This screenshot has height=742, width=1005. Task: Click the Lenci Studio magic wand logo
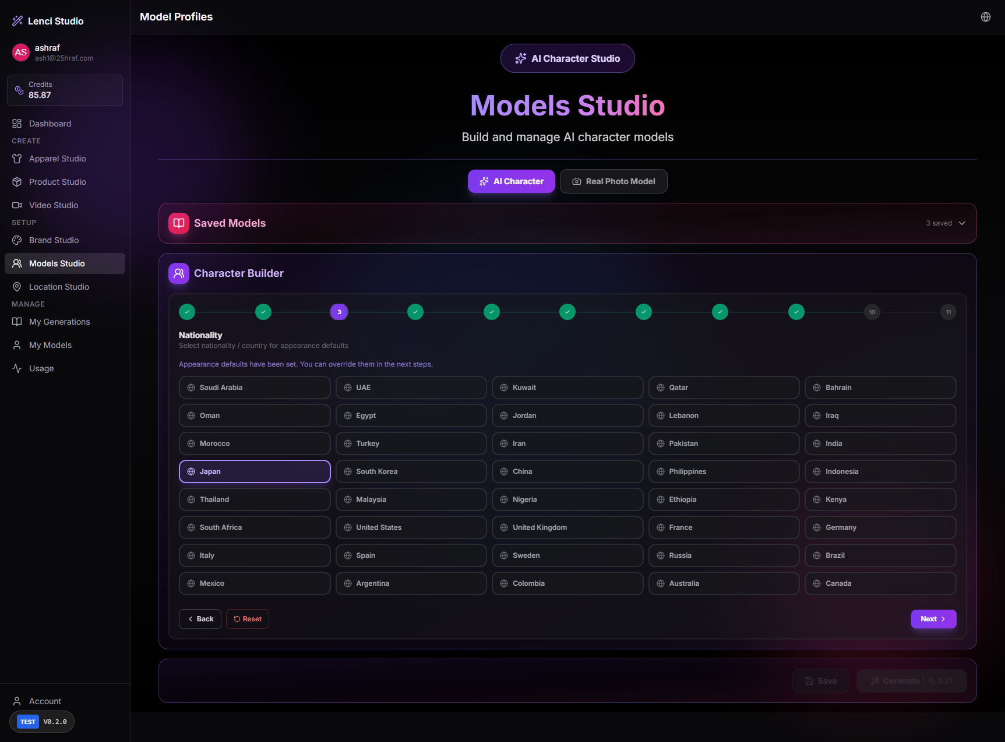click(x=17, y=21)
